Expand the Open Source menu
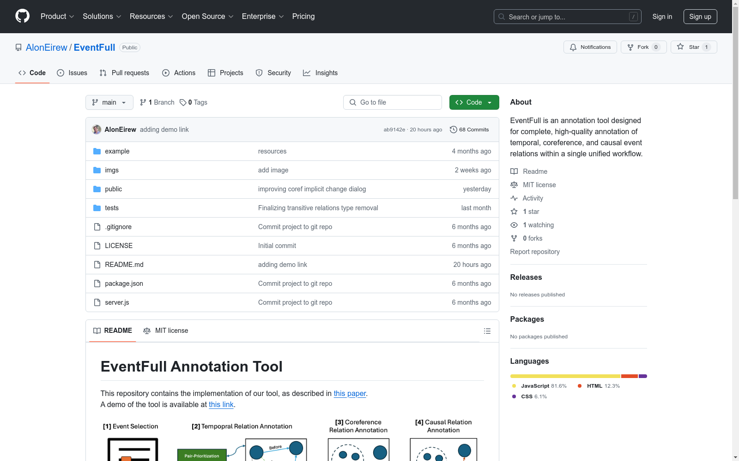The image size is (739, 461). (x=208, y=16)
